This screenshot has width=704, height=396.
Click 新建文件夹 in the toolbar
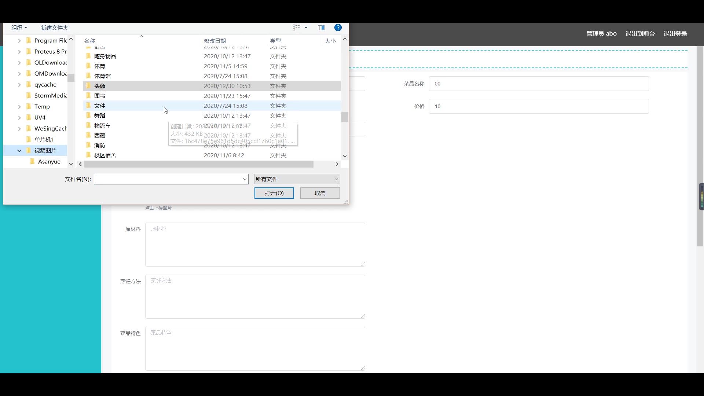tap(54, 27)
